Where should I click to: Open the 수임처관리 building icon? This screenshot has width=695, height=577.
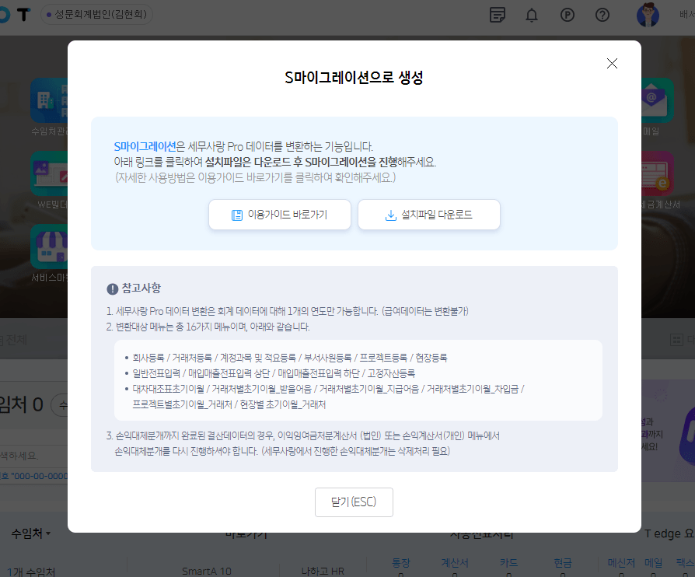[x=48, y=96]
